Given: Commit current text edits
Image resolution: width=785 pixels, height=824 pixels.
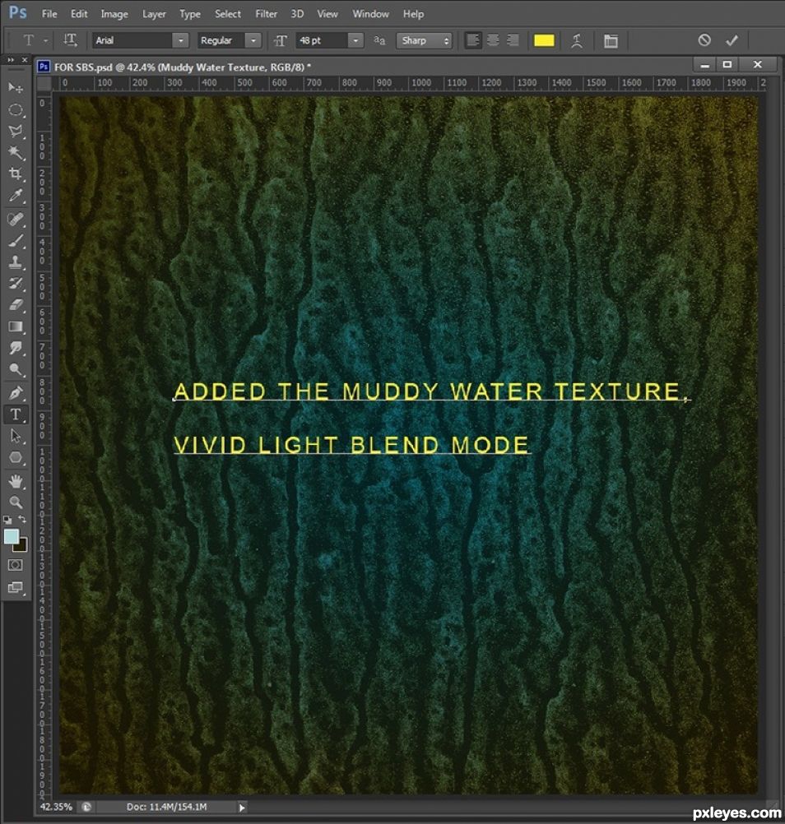Looking at the screenshot, I should pos(732,40).
